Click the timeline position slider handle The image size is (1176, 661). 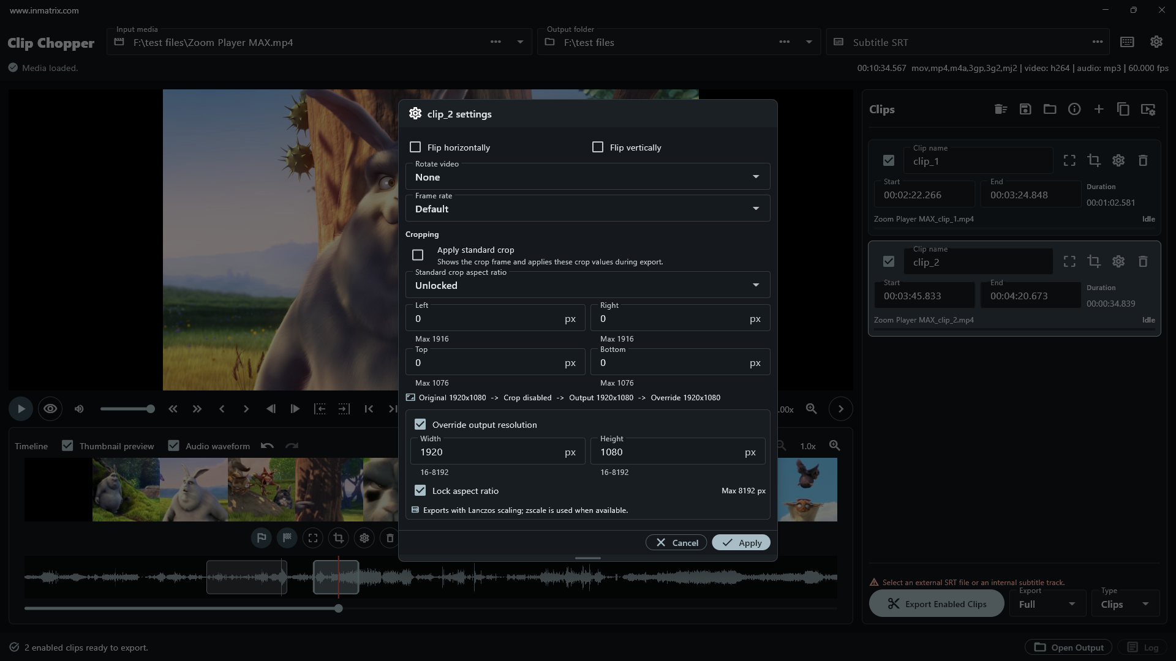tap(339, 609)
